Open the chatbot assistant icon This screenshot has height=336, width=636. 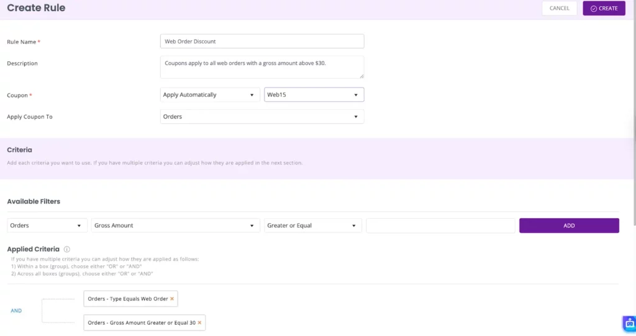(629, 324)
